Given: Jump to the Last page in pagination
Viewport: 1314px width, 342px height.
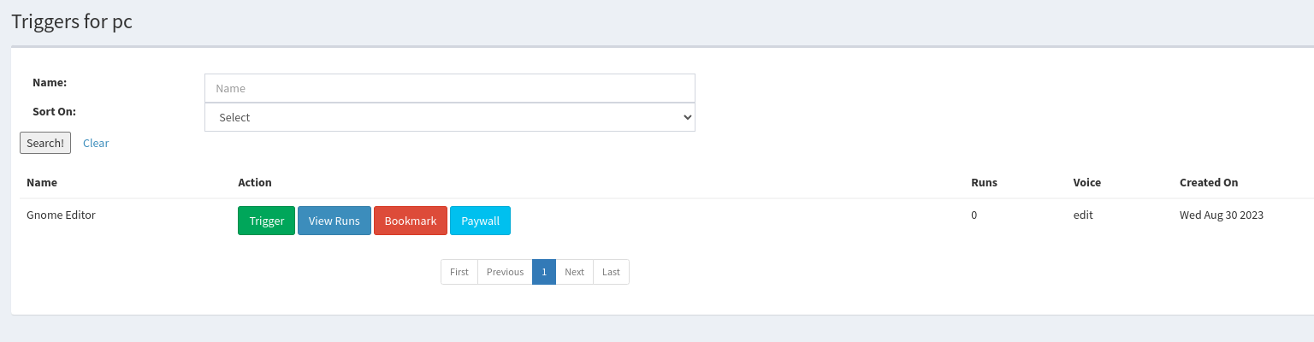Looking at the screenshot, I should (x=611, y=272).
